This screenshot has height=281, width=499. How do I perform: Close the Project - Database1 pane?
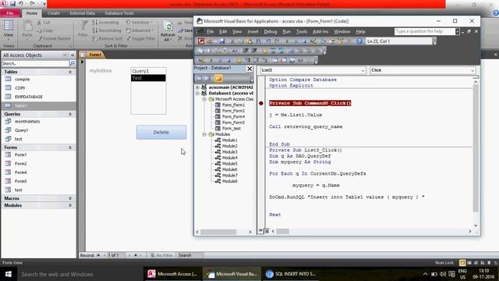[249, 69]
